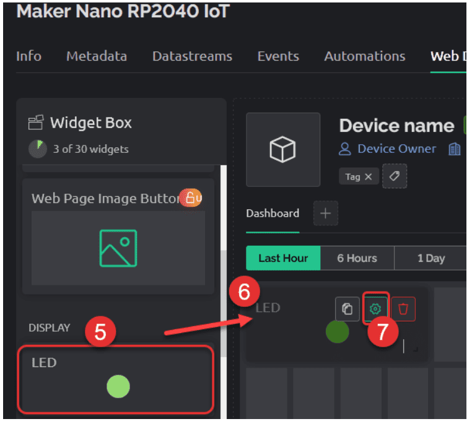472x424 pixels.
Task: Click the LED widget settings gear icon
Action: click(374, 309)
